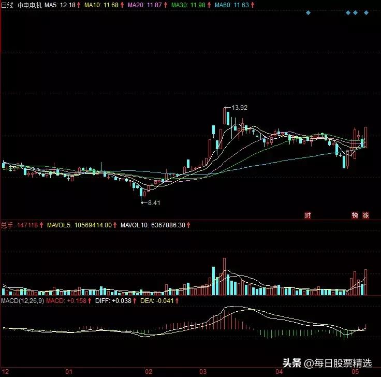Click the MA60: 11.63 indicator label

[x=231, y=5]
